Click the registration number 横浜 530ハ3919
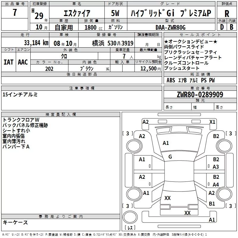Viewport: 238px width, 238px height. [113, 43]
